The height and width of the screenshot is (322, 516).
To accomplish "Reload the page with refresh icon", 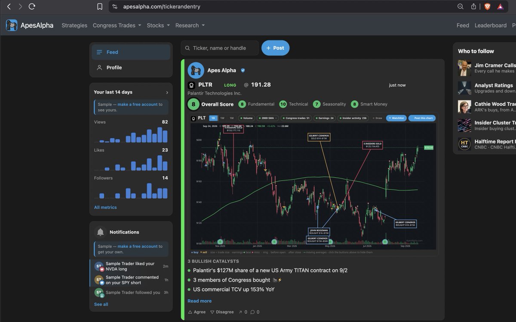I will pos(32,6).
